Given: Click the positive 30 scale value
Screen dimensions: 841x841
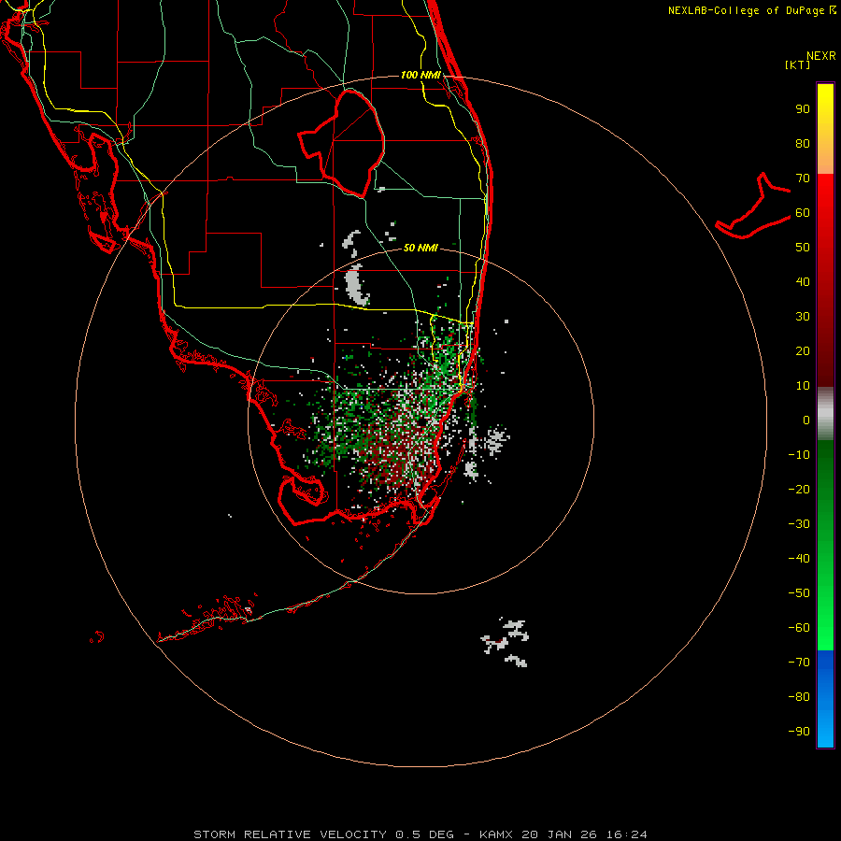Looking at the screenshot, I should tap(803, 317).
